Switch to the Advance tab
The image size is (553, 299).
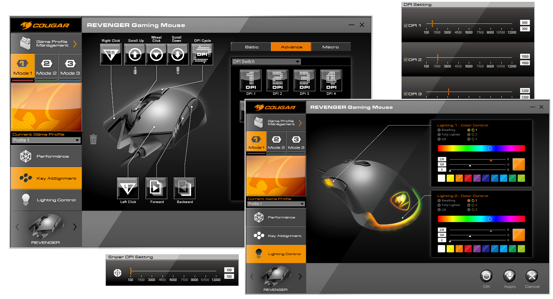[291, 47]
